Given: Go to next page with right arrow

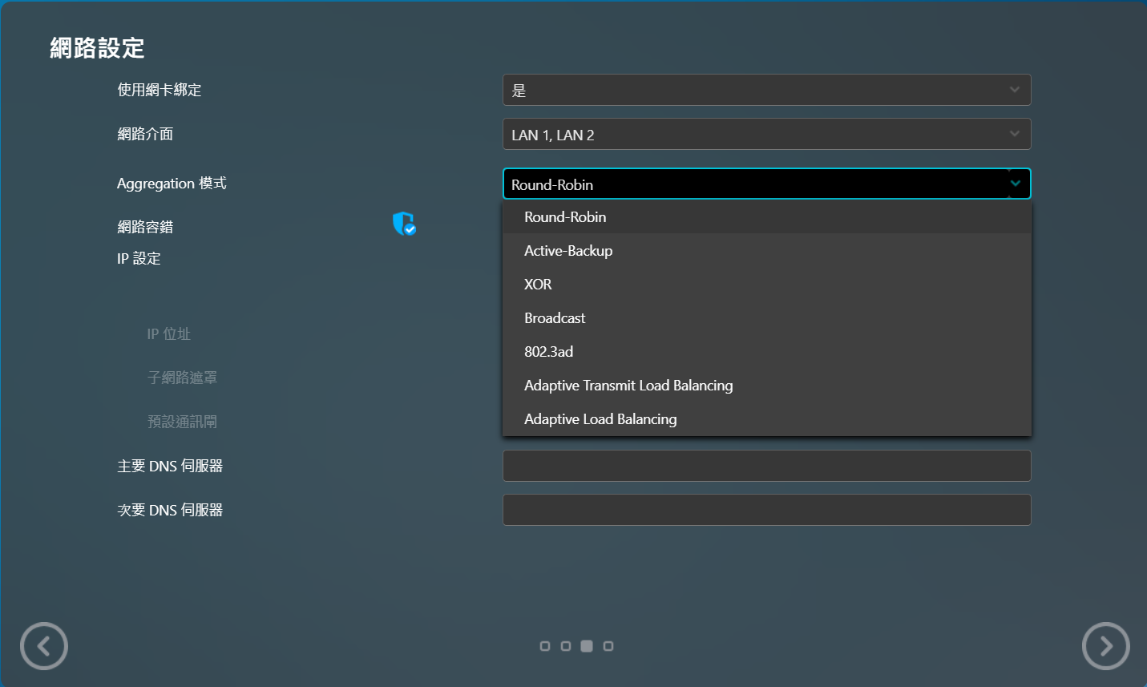Looking at the screenshot, I should (1105, 645).
